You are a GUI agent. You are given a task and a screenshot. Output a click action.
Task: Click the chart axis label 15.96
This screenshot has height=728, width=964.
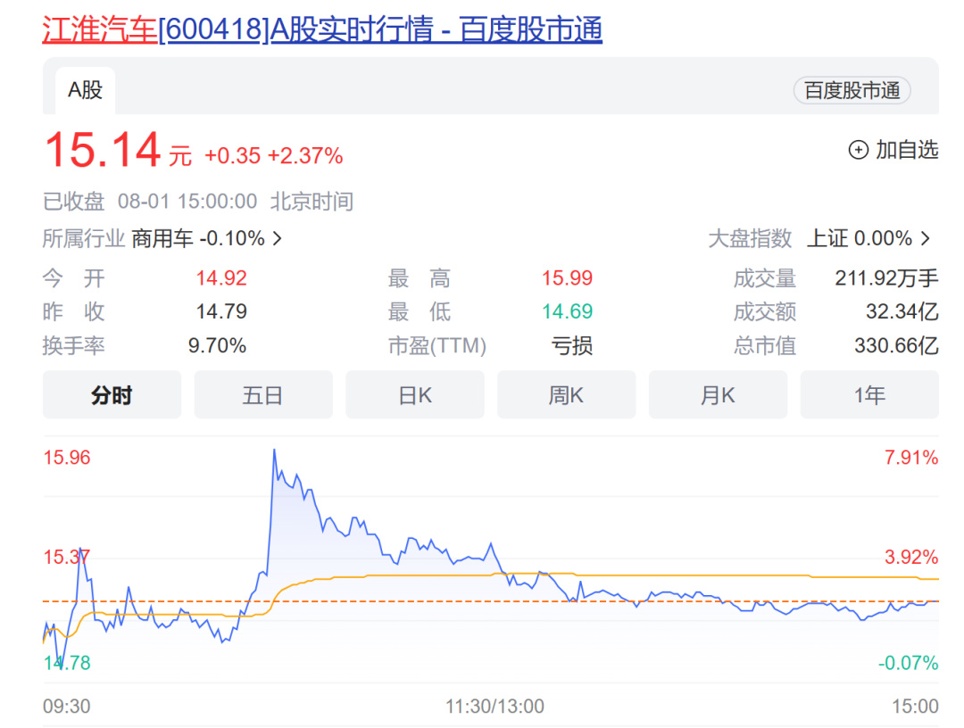(66, 458)
